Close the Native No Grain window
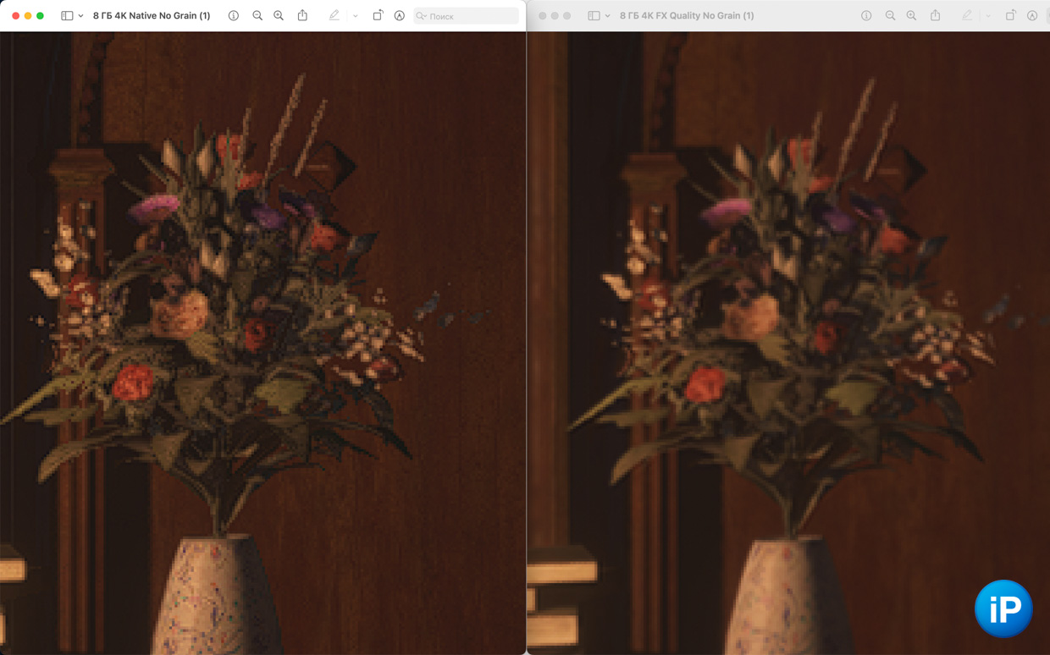The height and width of the screenshot is (655, 1050). (15, 16)
